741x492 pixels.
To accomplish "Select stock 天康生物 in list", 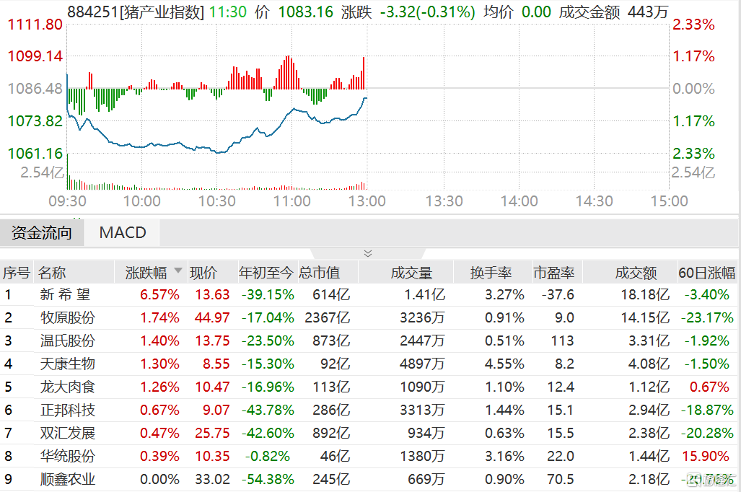I will pyautogui.click(x=68, y=364).
